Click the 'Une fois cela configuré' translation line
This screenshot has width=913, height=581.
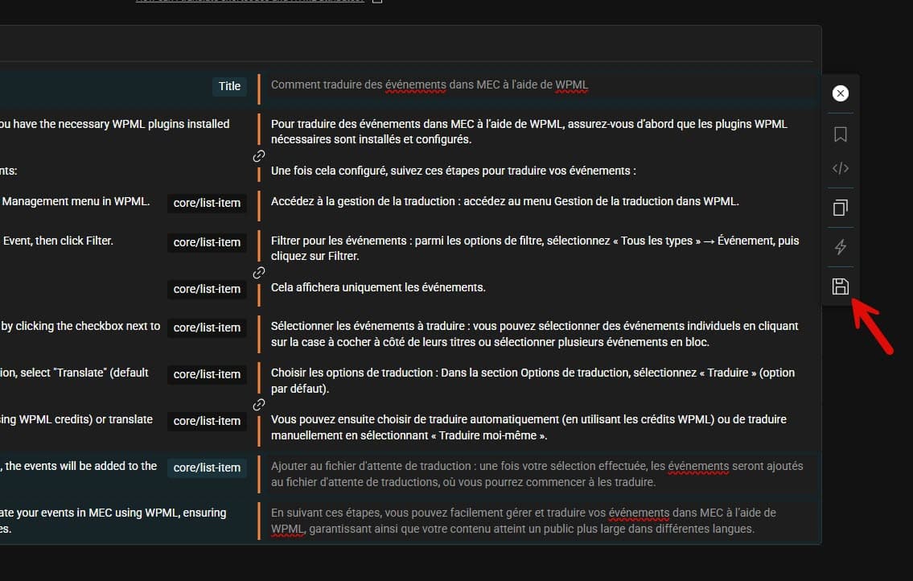(453, 171)
